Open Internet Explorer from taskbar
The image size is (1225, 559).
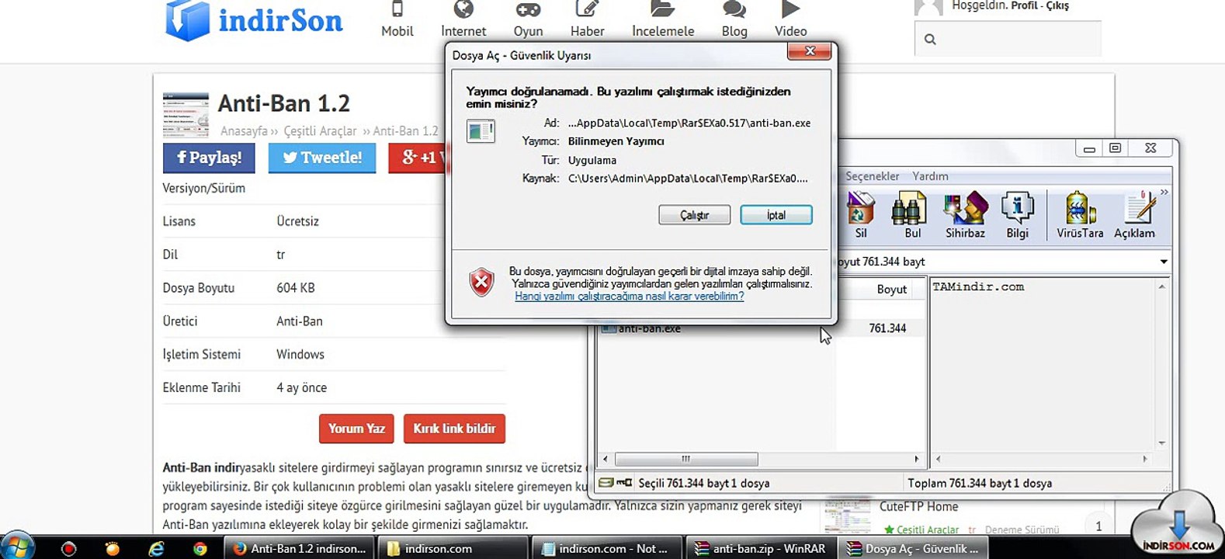[156, 548]
